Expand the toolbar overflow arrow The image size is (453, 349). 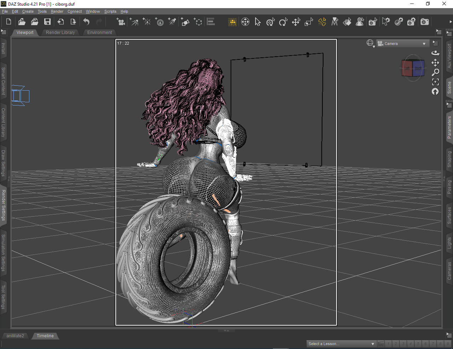pyautogui.click(x=450, y=22)
